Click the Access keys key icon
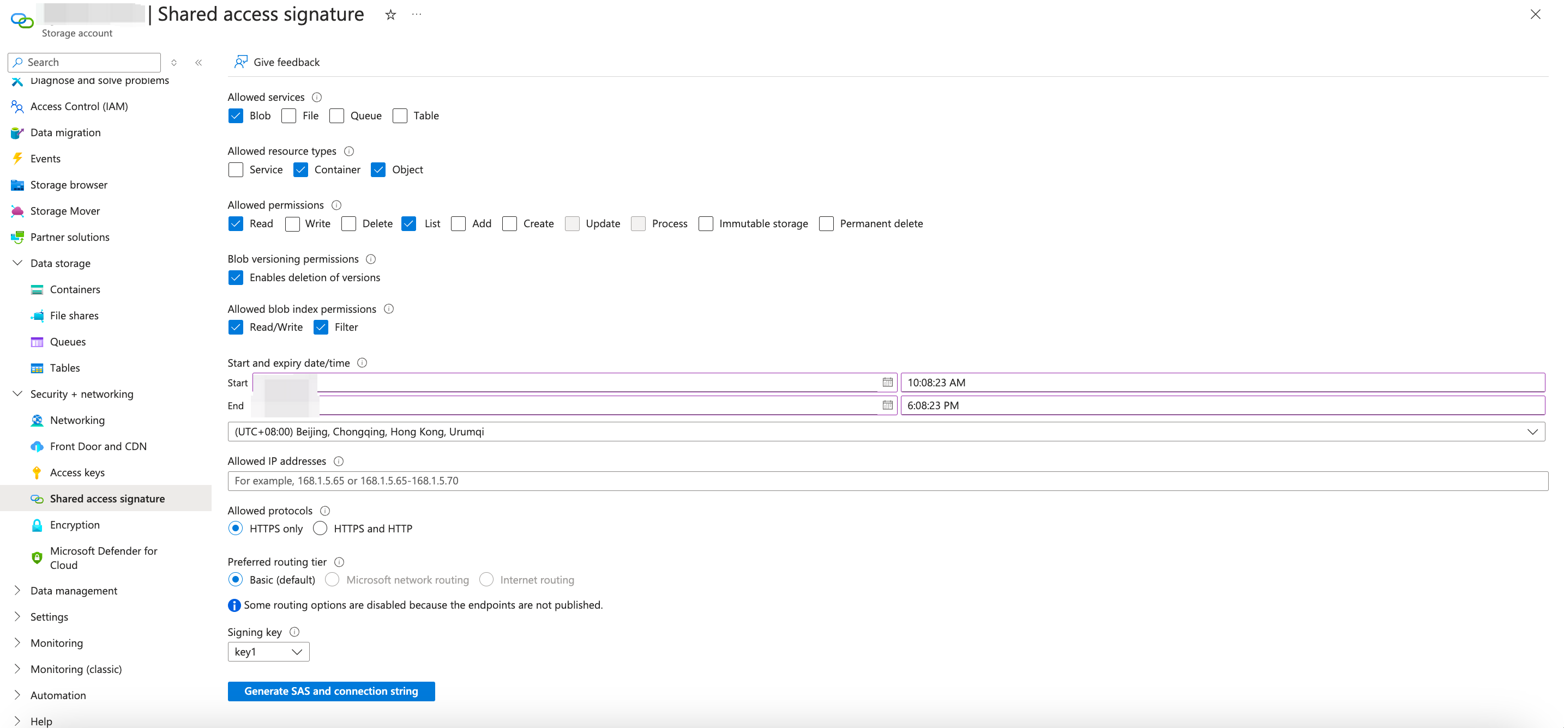Image resolution: width=1564 pixels, height=728 pixels. tap(37, 472)
